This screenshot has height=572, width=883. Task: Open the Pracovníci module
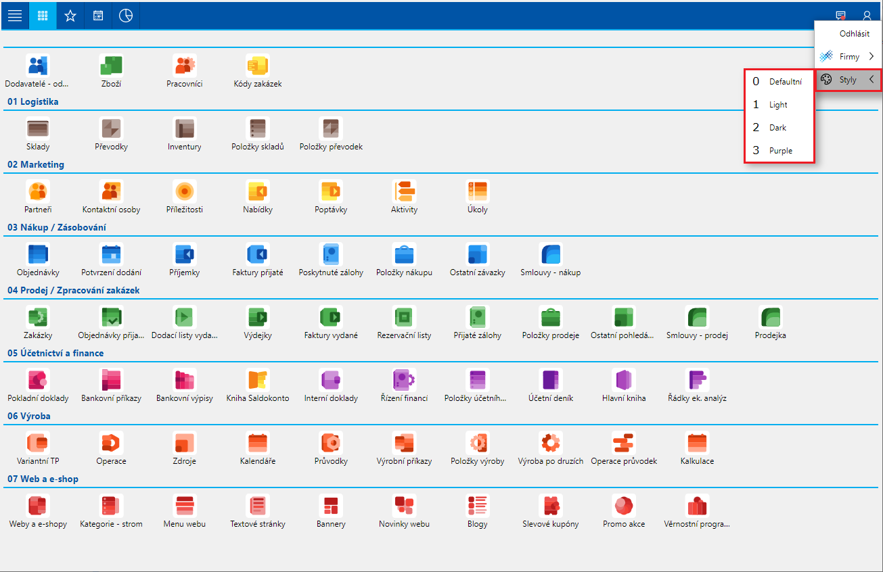pyautogui.click(x=185, y=71)
